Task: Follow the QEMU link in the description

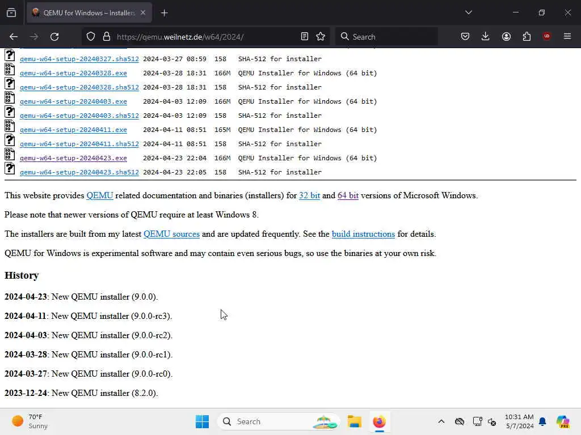Action: coord(100,195)
